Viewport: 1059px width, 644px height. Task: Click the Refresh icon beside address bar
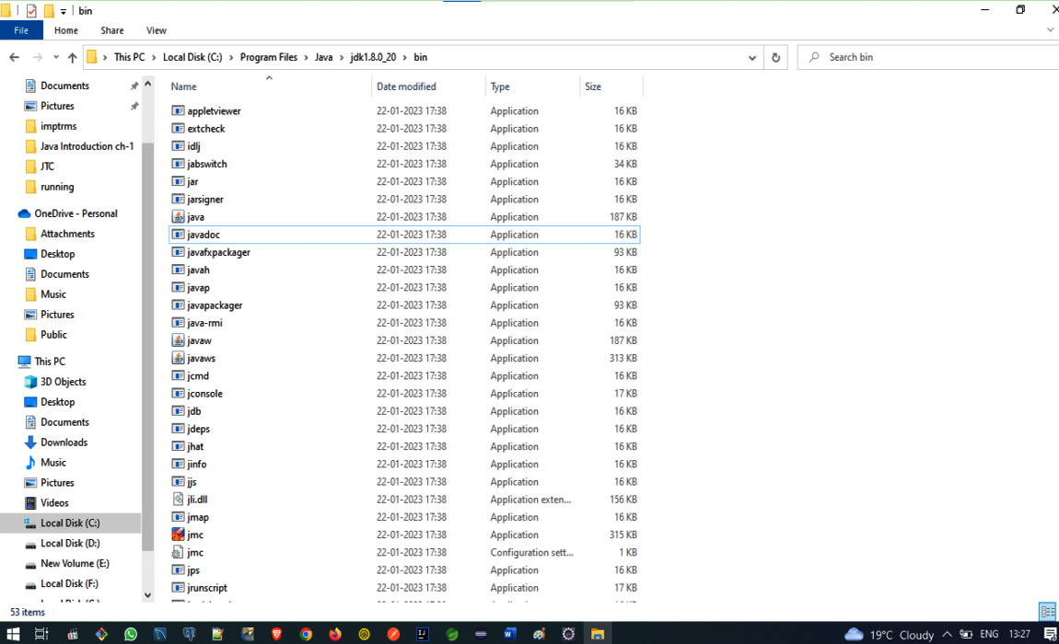775,57
